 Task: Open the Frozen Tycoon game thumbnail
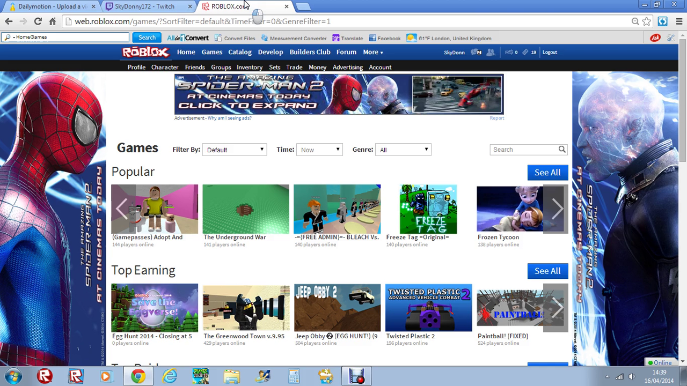[510, 209]
